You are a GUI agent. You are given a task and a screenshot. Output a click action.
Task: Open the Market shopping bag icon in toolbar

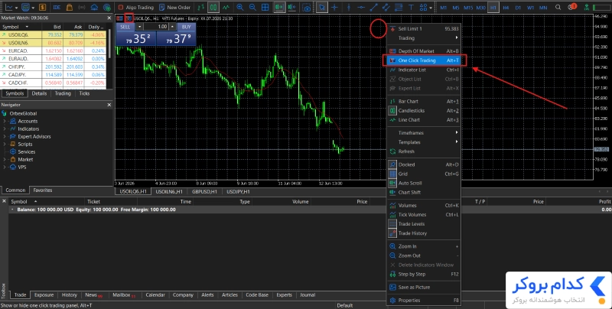point(69,8)
